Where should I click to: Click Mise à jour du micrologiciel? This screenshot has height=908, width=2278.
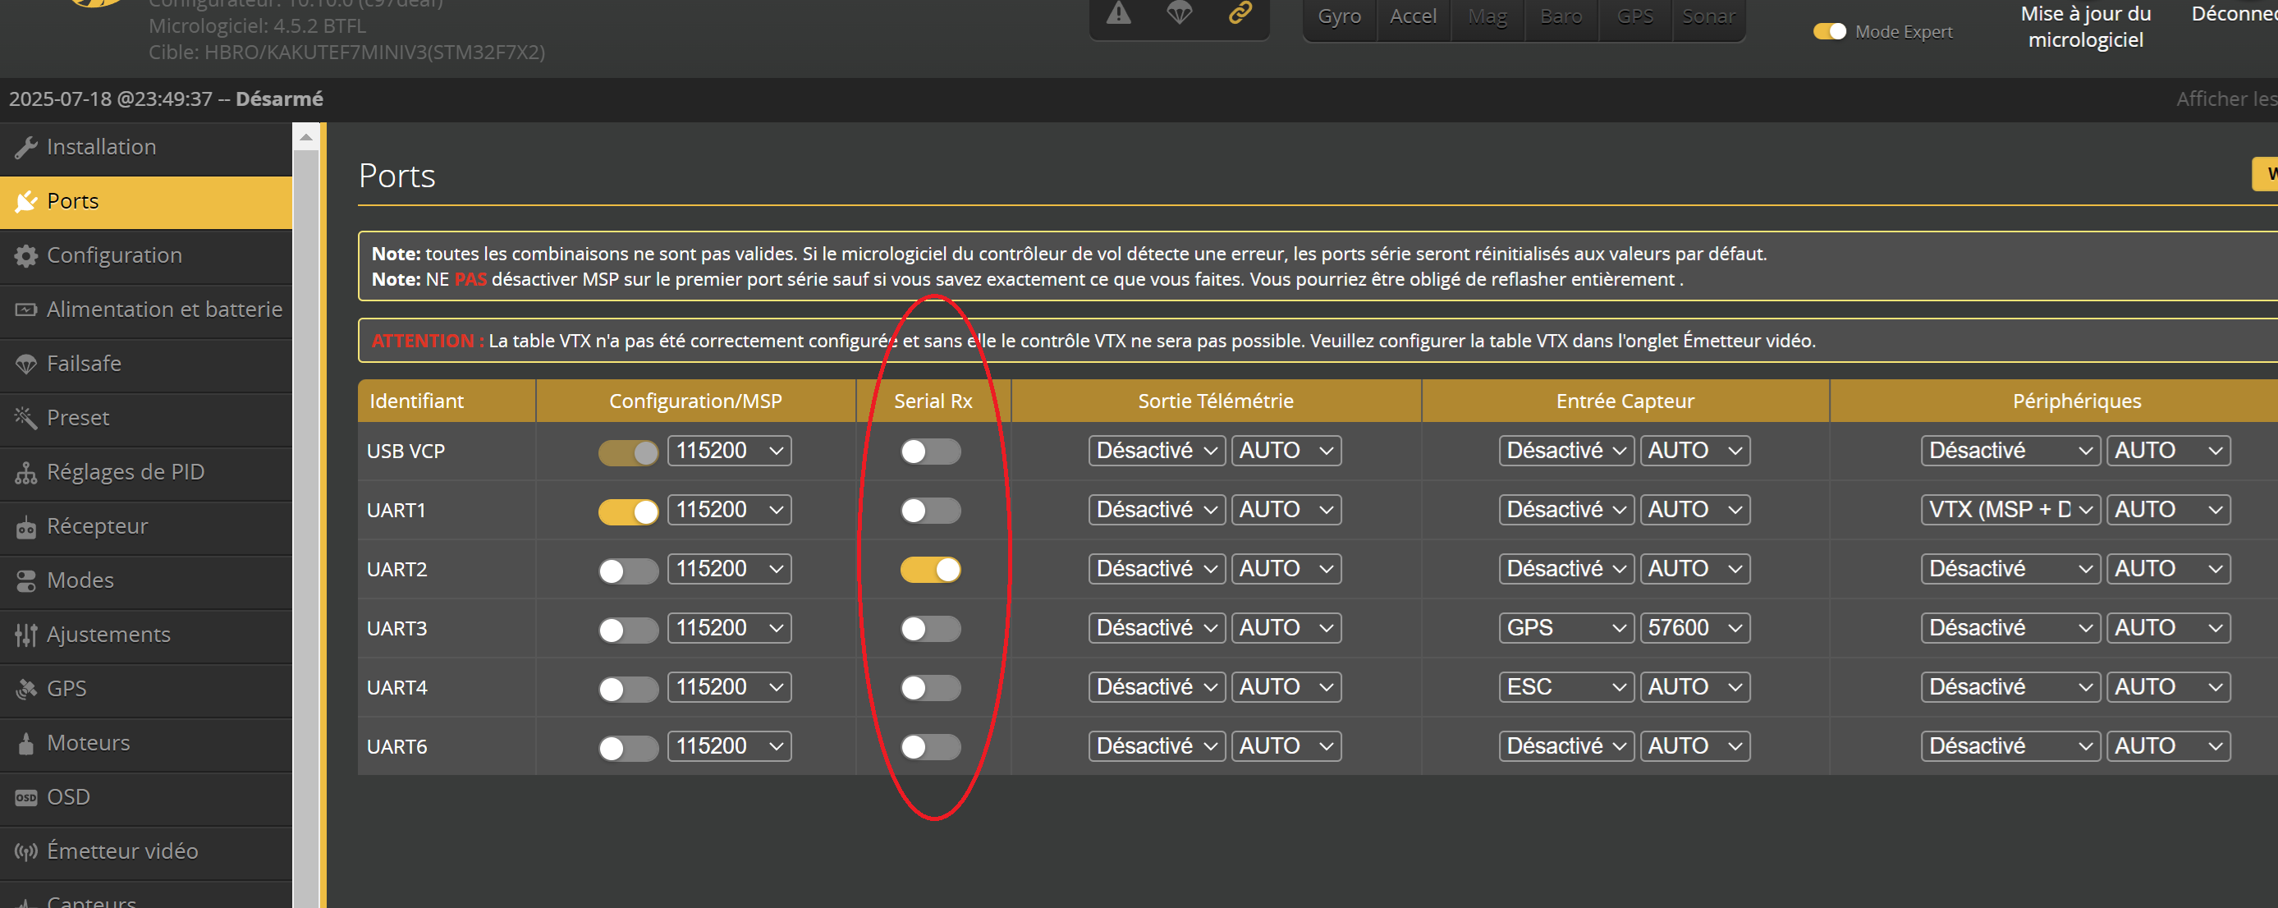coord(2084,26)
